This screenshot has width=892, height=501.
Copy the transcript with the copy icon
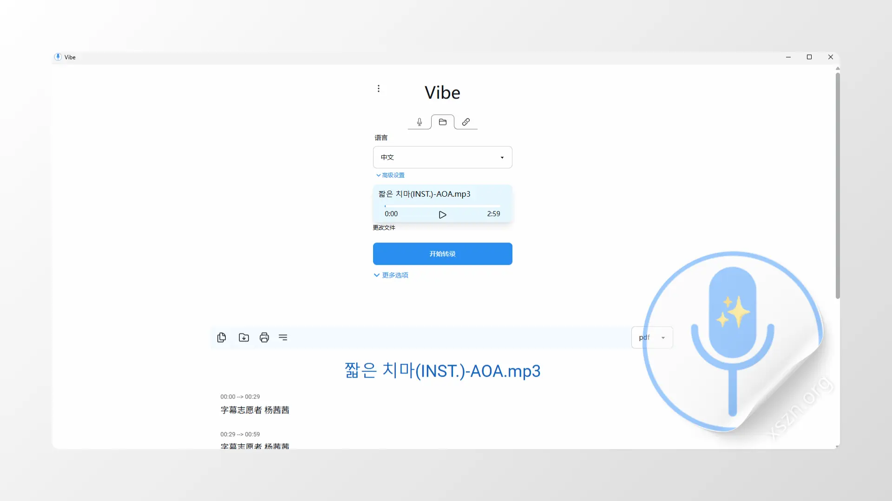[222, 337]
